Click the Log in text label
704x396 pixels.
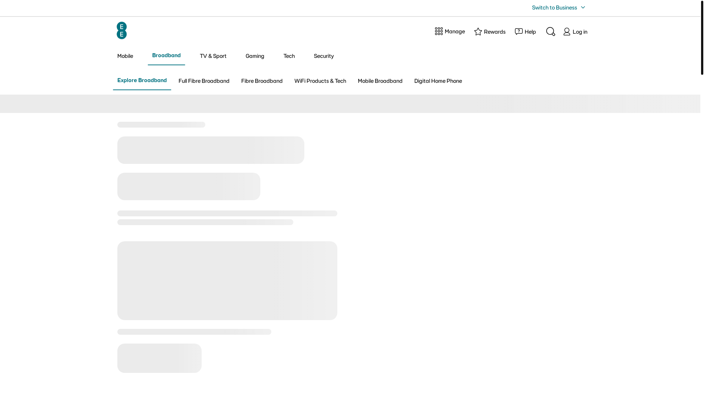point(580,32)
